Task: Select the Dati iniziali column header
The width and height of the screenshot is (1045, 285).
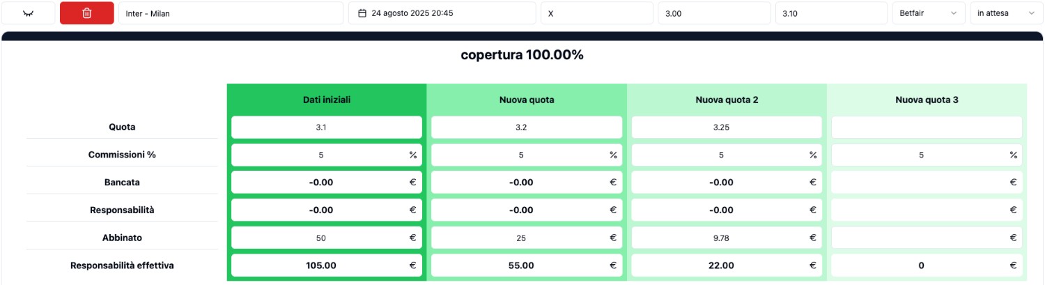Action: [327, 100]
